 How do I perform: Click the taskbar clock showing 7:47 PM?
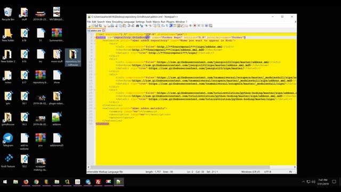pos(323,182)
